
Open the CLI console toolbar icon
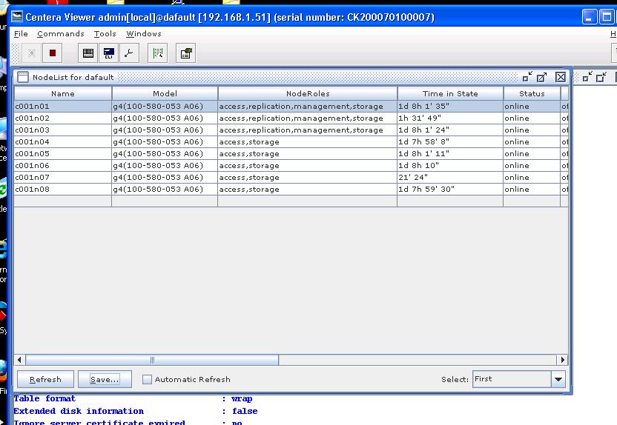pyautogui.click(x=108, y=53)
